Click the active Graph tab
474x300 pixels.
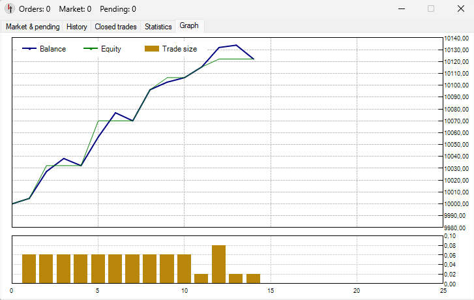[x=189, y=26]
